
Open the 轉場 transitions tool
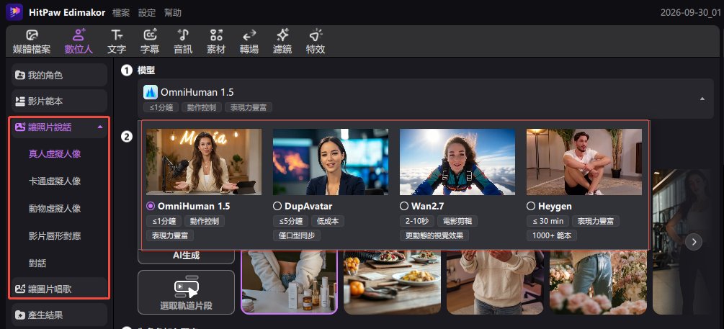point(249,42)
